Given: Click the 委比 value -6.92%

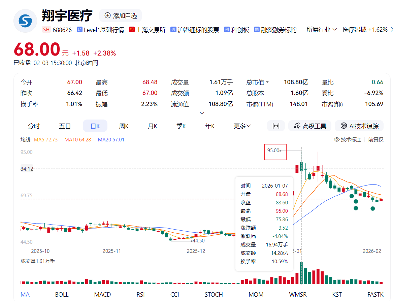Looking at the screenshot, I should pyautogui.click(x=374, y=93).
